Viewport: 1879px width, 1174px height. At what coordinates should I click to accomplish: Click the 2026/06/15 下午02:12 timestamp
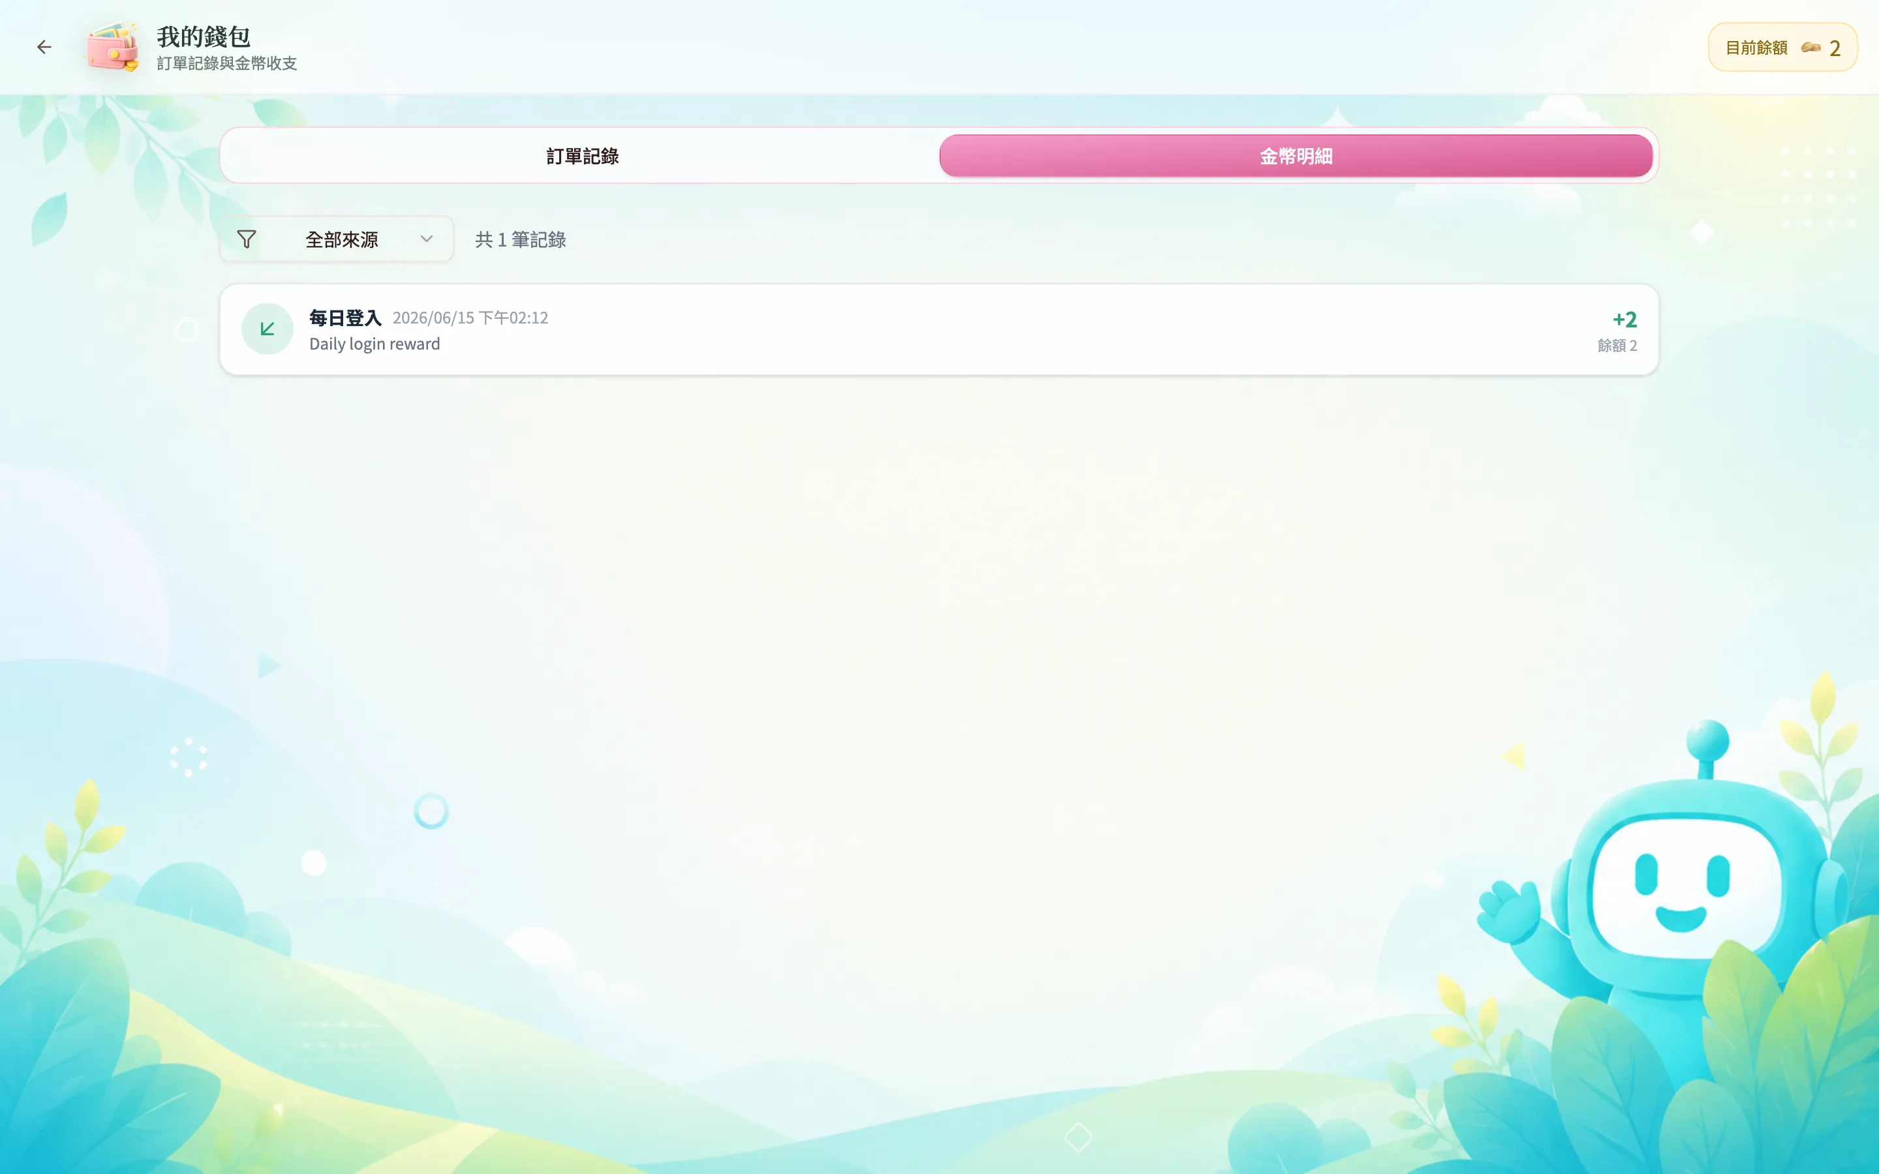point(470,318)
